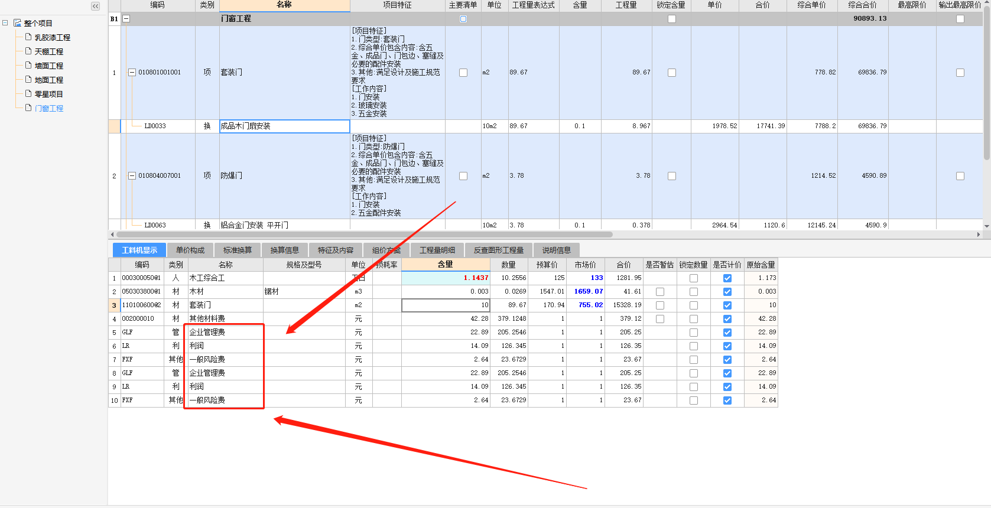Click row 10 一般风险费 name cell

(x=225, y=400)
